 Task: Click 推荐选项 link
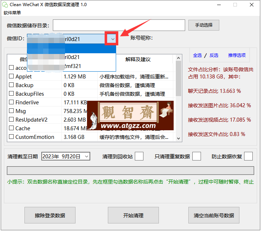[x=237, y=55]
